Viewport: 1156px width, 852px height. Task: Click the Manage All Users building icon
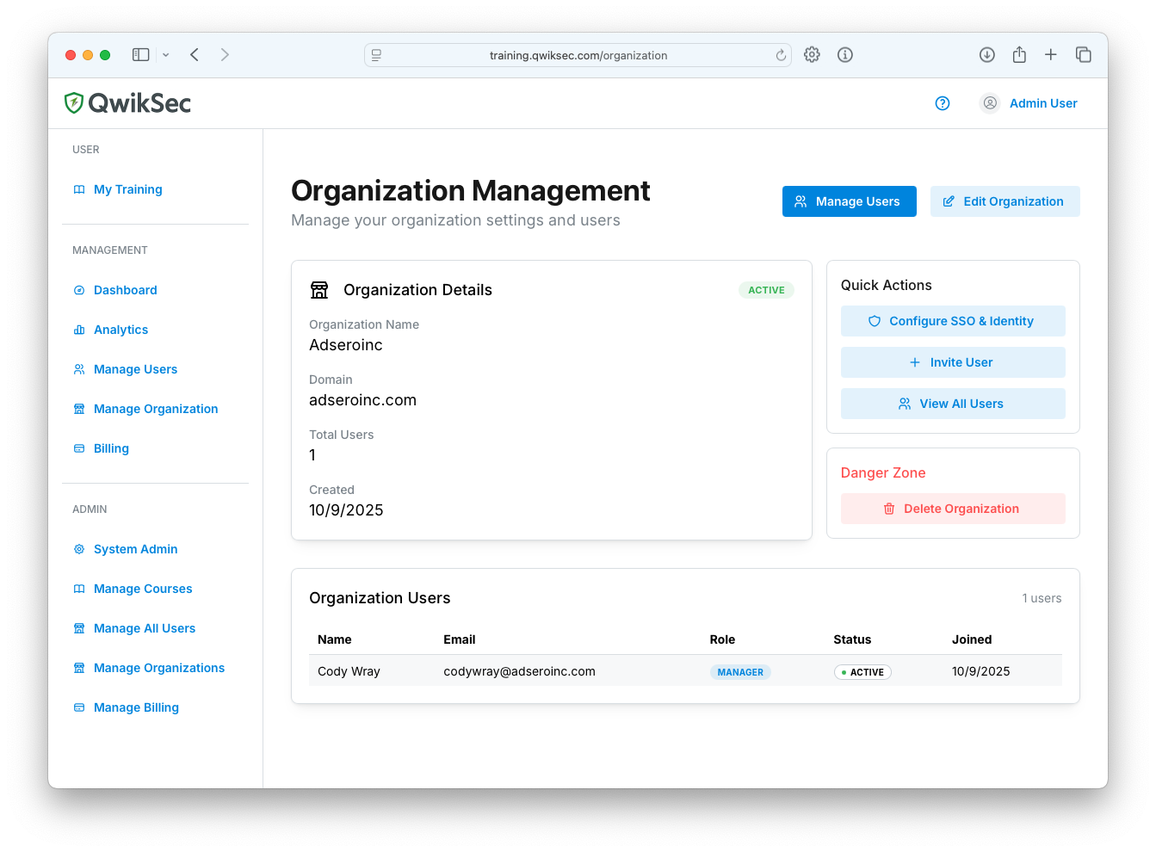79,628
